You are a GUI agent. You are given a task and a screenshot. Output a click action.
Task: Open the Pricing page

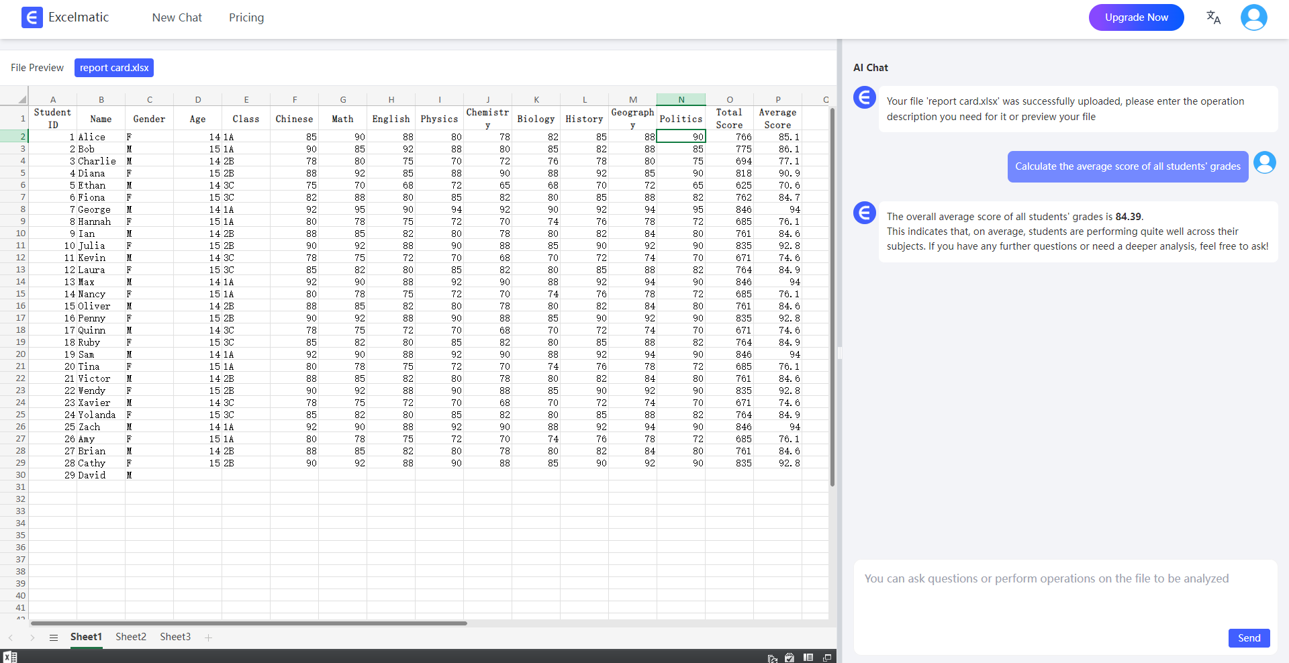(x=246, y=17)
